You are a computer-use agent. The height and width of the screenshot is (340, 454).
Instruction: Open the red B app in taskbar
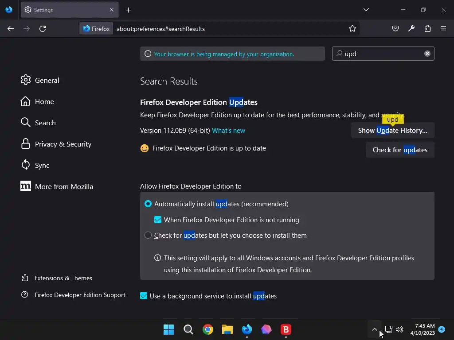pos(286,329)
